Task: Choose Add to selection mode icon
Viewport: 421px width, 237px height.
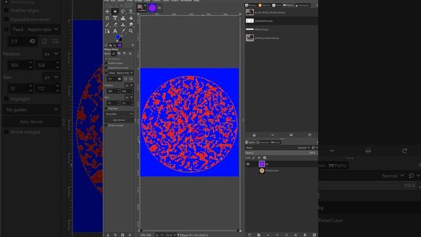Action: point(119,54)
